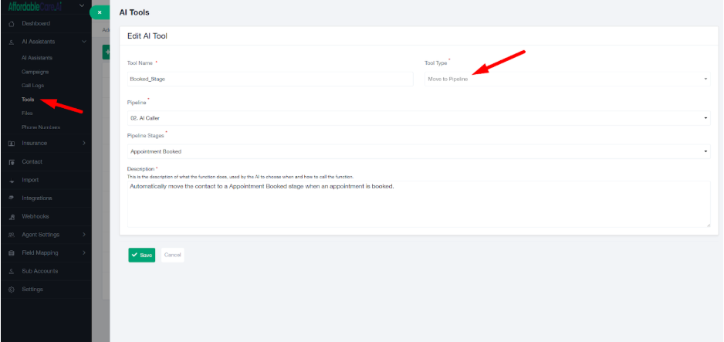Go to Phone Numbers in sidebar
Screen dimensions: 724x342
point(41,127)
